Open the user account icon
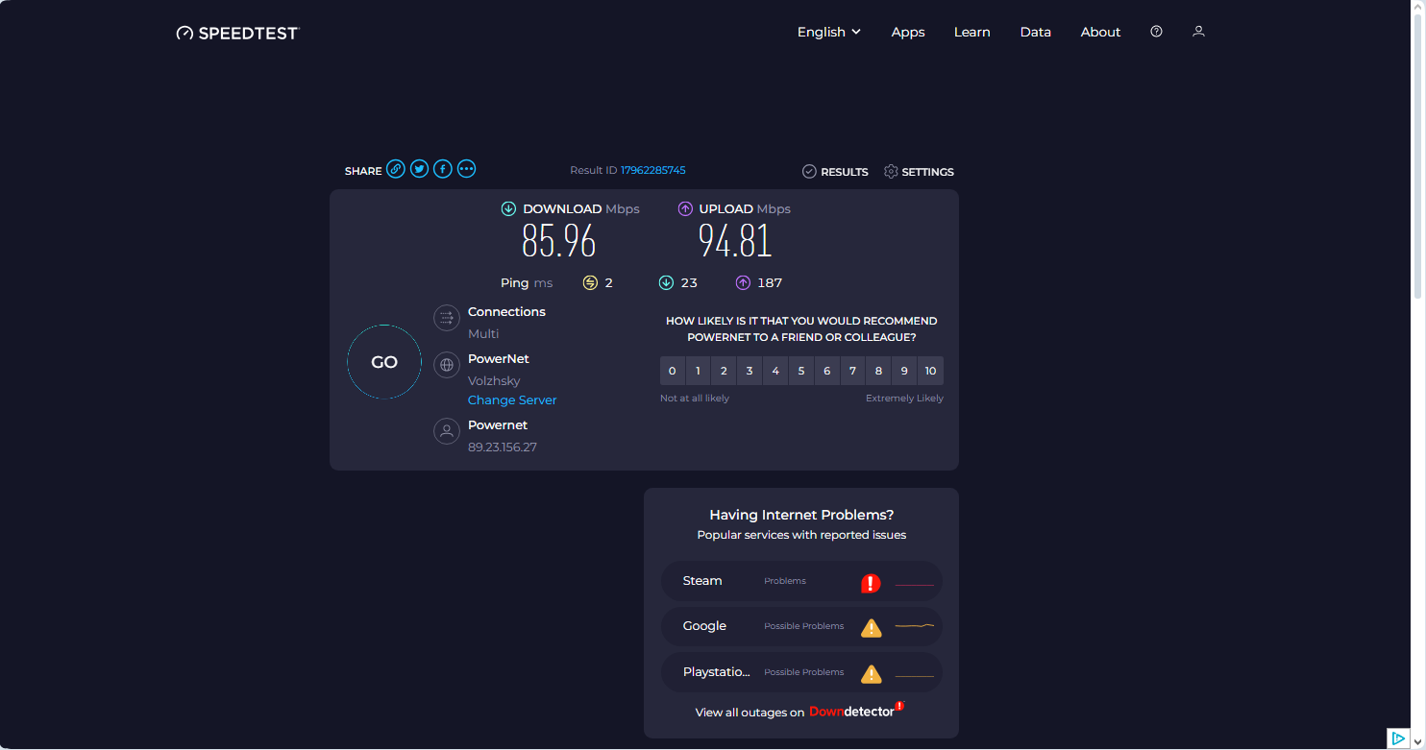The height and width of the screenshot is (750, 1426). (1198, 32)
